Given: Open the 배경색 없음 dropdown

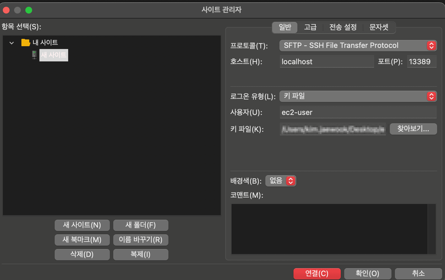Looking at the screenshot, I should [x=281, y=181].
